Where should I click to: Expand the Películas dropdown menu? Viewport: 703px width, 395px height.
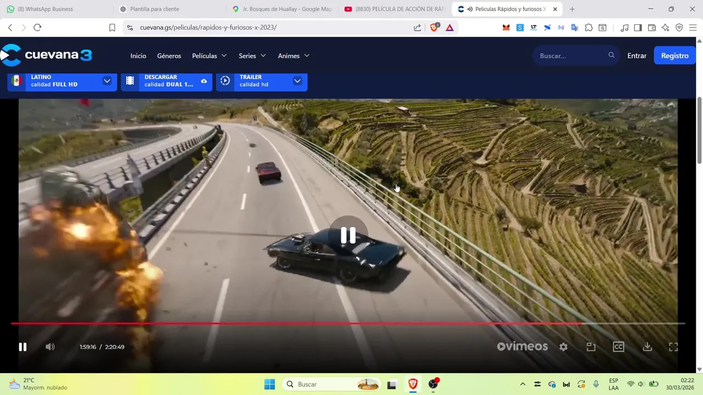click(209, 56)
